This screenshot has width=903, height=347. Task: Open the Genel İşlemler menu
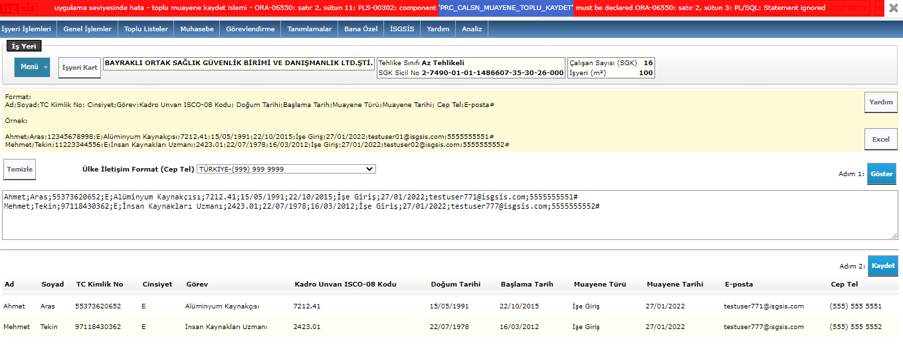click(x=87, y=29)
